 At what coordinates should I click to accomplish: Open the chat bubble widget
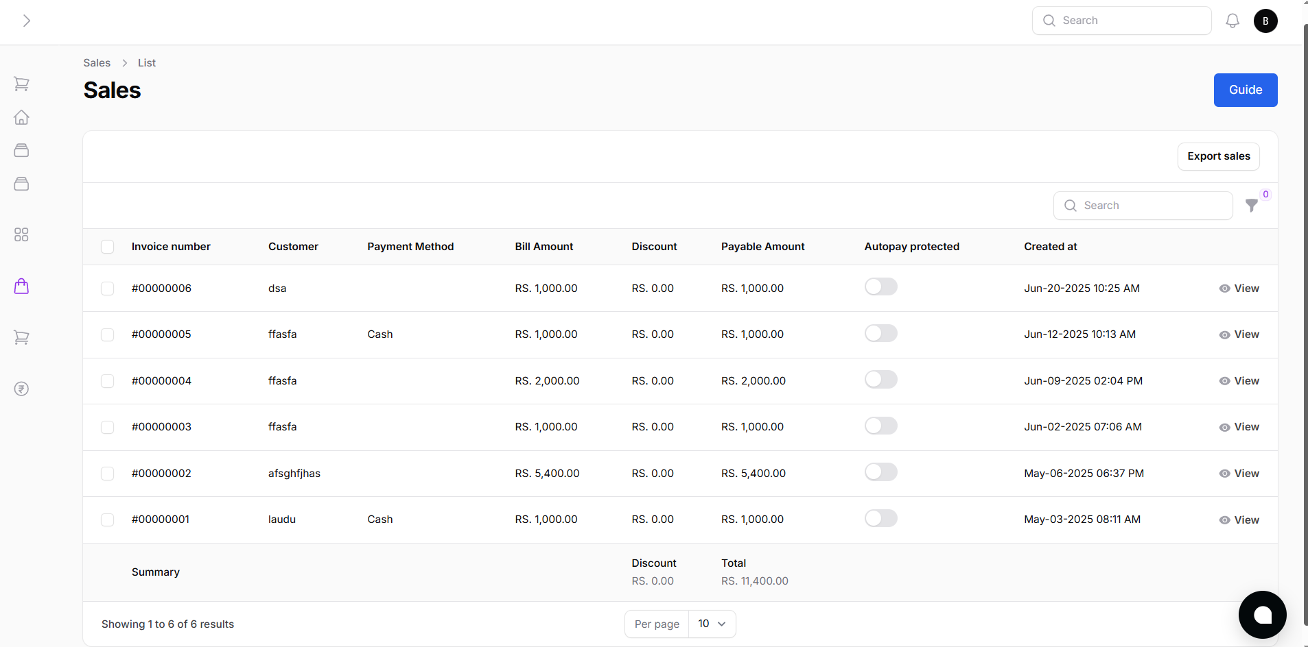1263,615
